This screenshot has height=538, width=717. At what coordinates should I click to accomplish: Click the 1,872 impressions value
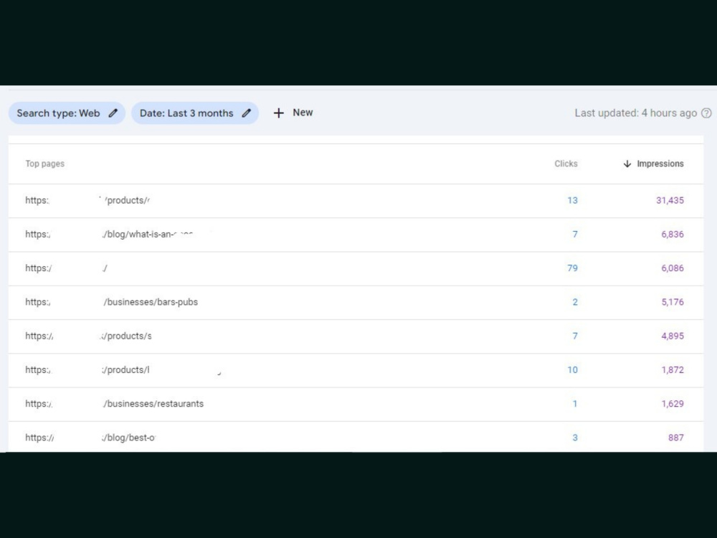point(673,369)
